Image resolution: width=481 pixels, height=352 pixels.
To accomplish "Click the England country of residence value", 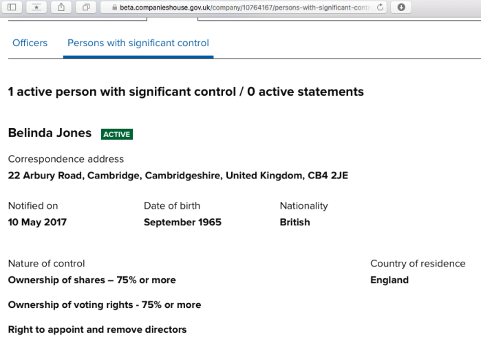I will (x=389, y=280).
